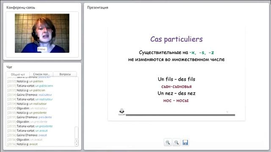Viewport: 271px width, 152px height.
Task: Click the headset logo on the slide
Action: point(122,112)
